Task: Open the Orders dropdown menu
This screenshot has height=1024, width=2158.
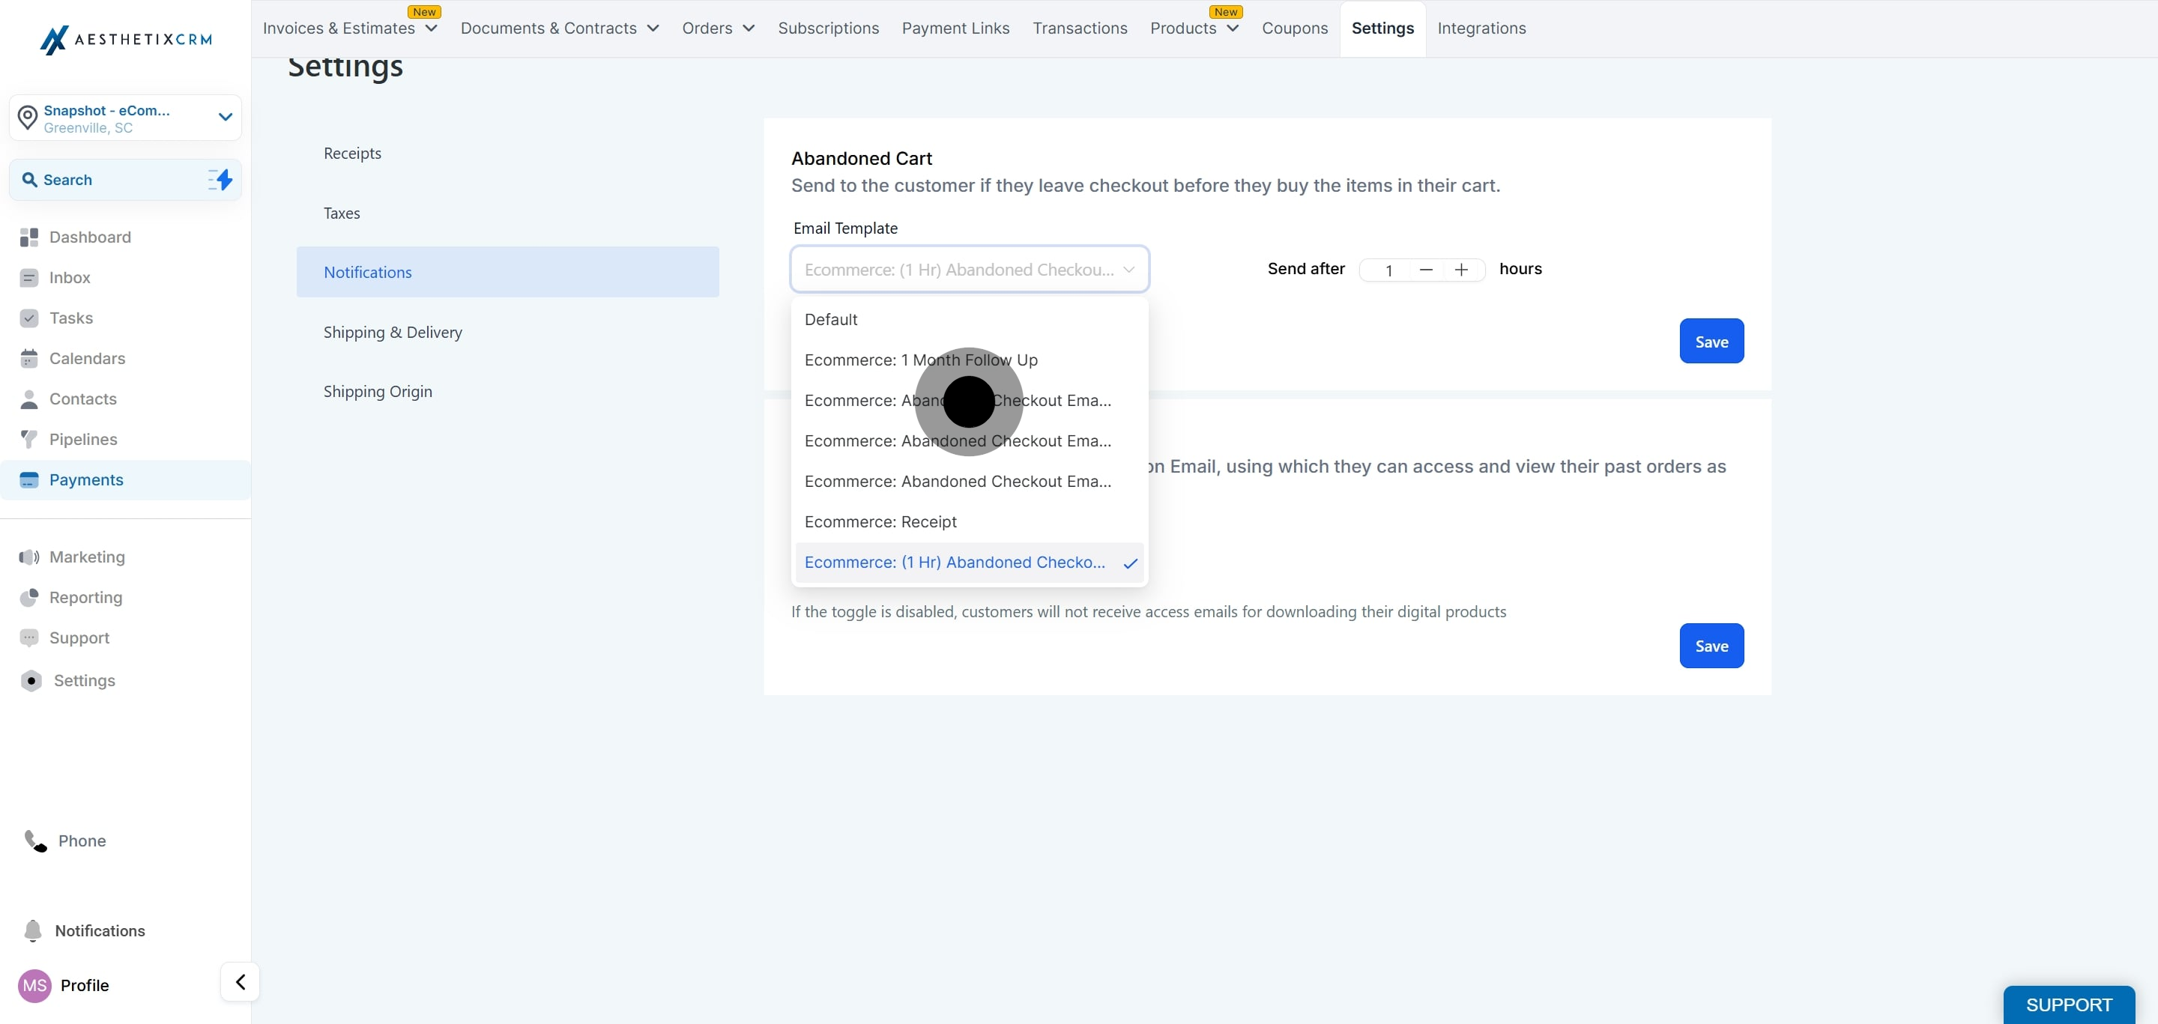Action: coord(718,28)
